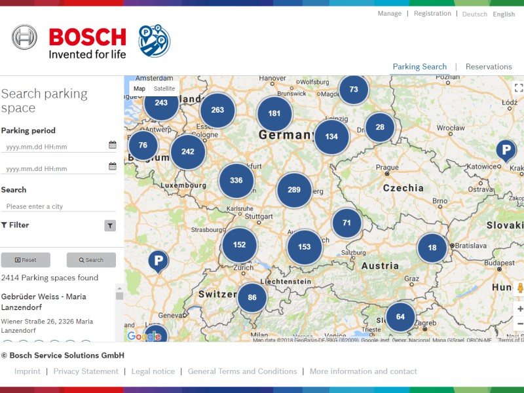Screen dimensions: 524x393
Task: Open calendar picker for second parking period date
Action: tap(112, 166)
